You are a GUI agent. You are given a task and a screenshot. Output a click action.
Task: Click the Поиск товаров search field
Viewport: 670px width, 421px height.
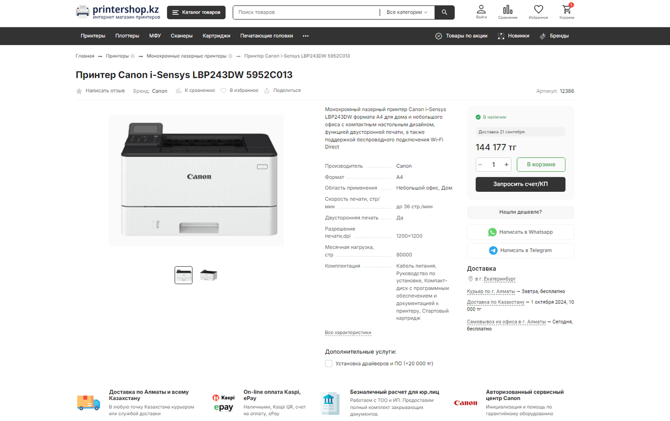306,12
